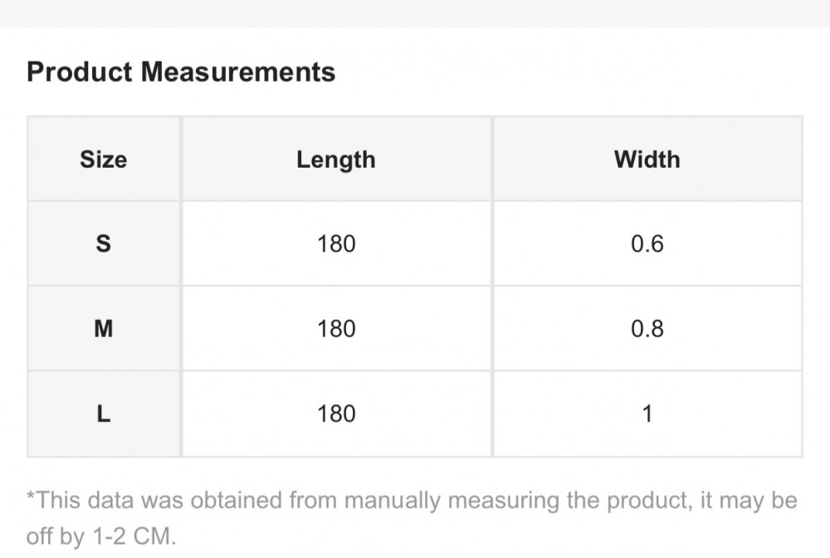The image size is (830, 558).
Task: Choose the L size row label
Action: point(104,414)
